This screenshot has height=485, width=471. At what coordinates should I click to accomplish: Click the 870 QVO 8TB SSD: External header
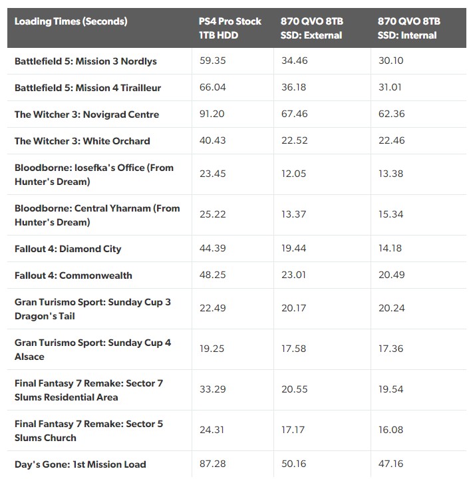tap(312, 28)
